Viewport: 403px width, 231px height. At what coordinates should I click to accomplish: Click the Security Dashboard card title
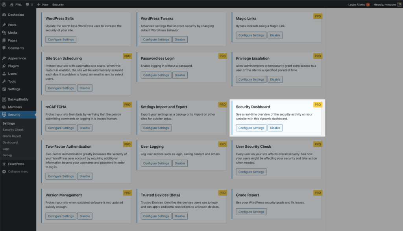pyautogui.click(x=253, y=107)
